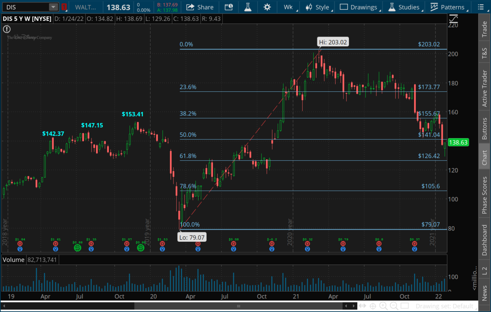This screenshot has width=491, height=312.
Task: Open the Drawing set: Default selector
Action: tap(446, 306)
